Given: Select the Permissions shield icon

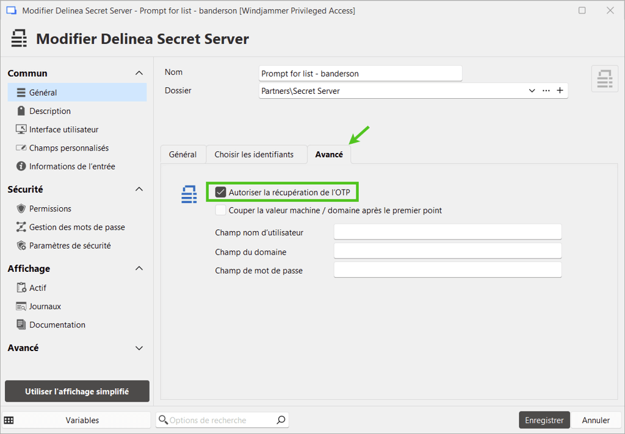Looking at the screenshot, I should [x=21, y=208].
